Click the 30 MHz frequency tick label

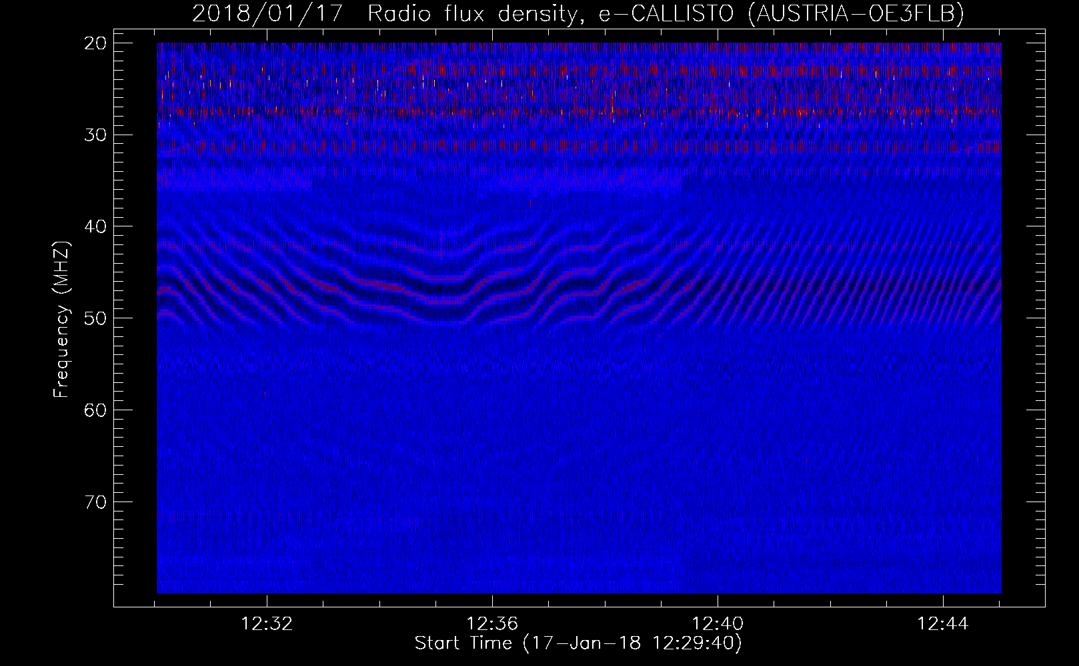coord(97,135)
